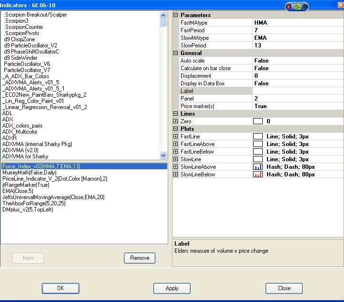Click the indicator list scroll down arrow
The height and width of the screenshot is (302, 344).
[163, 155]
